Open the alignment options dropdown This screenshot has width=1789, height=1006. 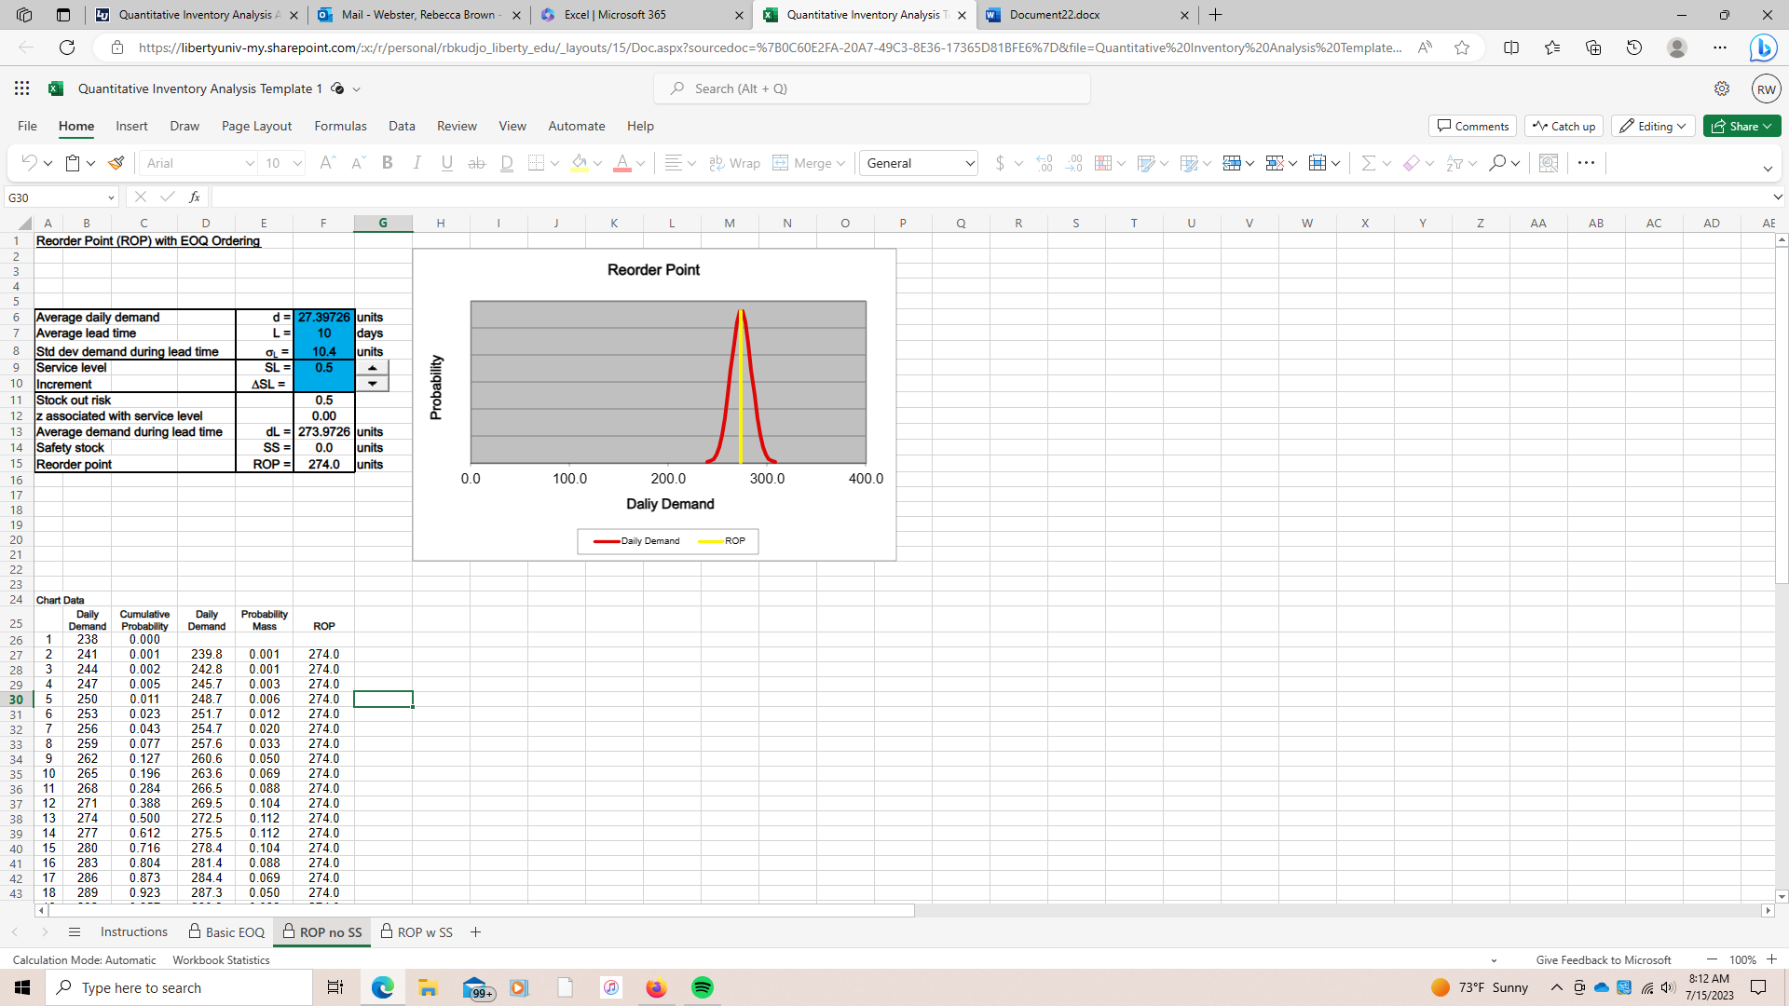[691, 163]
